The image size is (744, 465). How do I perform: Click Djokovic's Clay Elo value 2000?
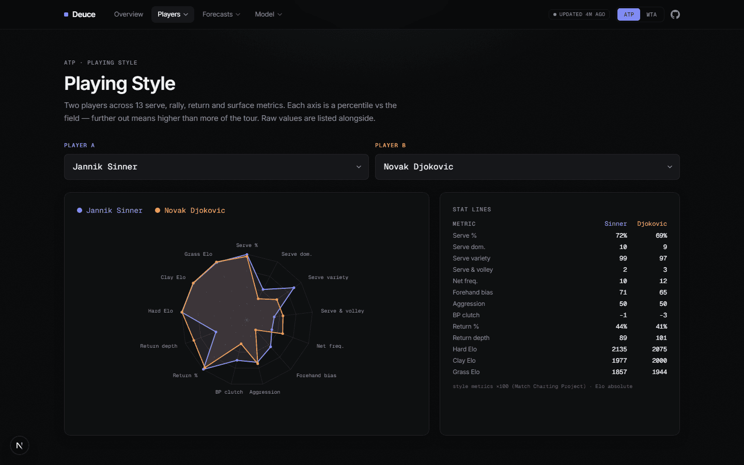tap(659, 361)
